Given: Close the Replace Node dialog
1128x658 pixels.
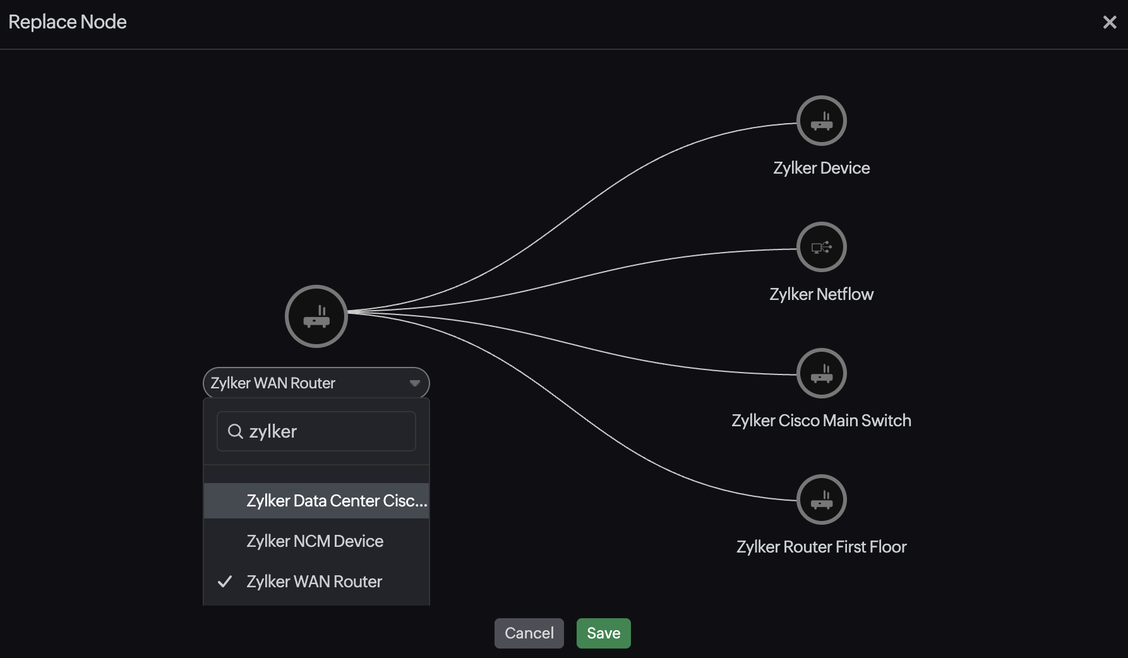Looking at the screenshot, I should click(x=1109, y=23).
